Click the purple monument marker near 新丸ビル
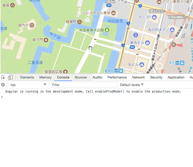The image size is (193, 167). (x=136, y=35)
